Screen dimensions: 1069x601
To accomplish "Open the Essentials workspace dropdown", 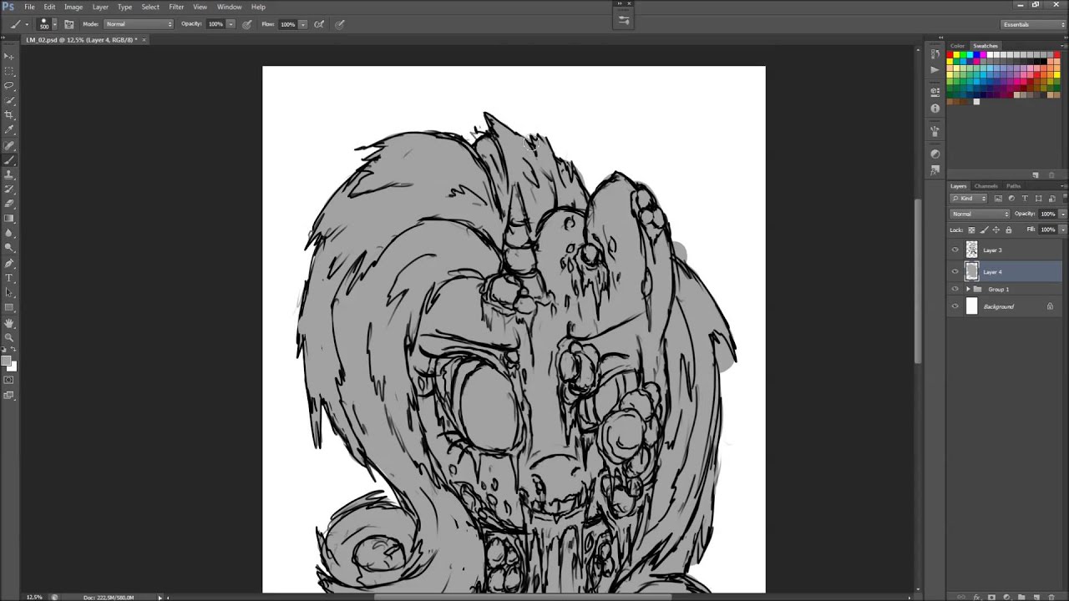I will click(x=1033, y=24).
